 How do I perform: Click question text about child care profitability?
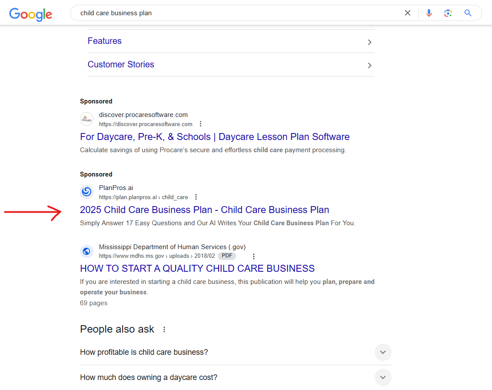[x=144, y=352]
